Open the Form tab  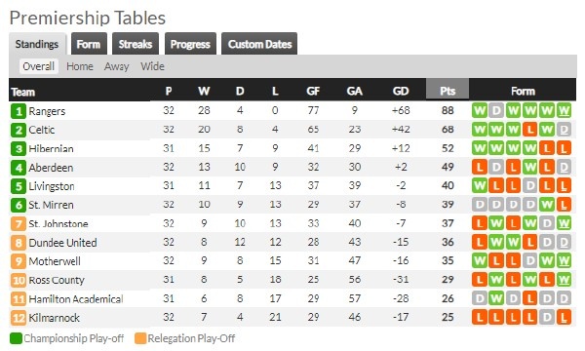[x=89, y=44]
